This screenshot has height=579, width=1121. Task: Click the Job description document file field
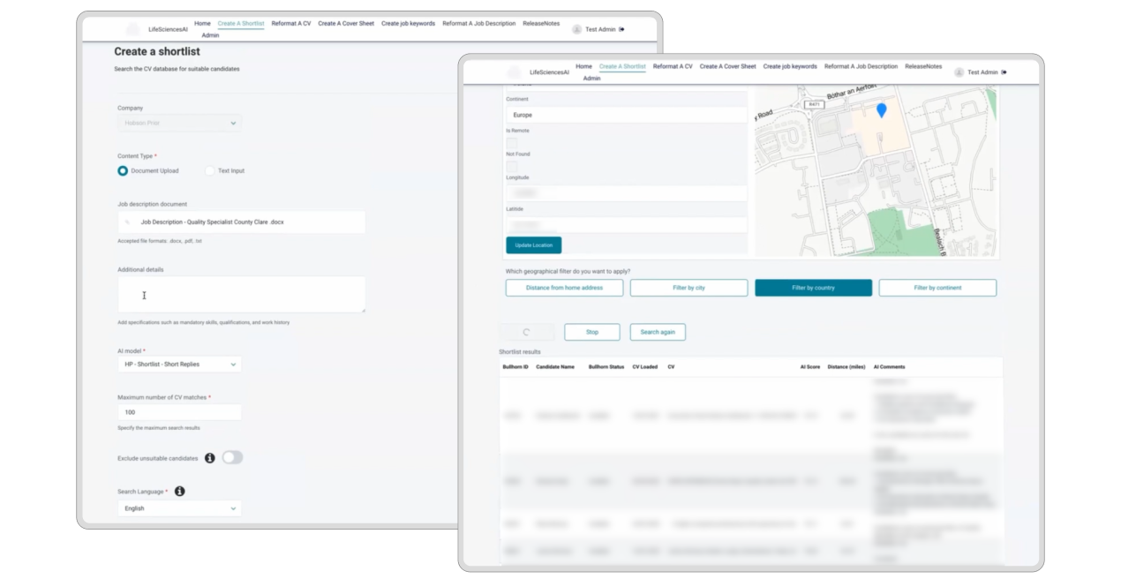[241, 222]
